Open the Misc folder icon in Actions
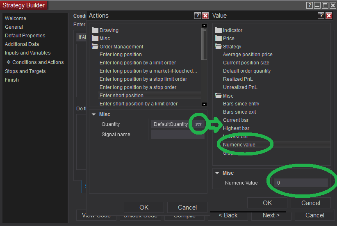The image size is (337, 226). [x=95, y=39]
